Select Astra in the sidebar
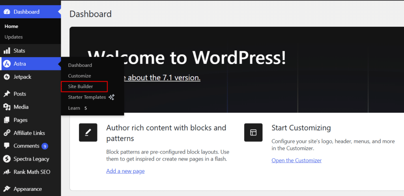Screen dimensions: 404x196 [30, 64]
